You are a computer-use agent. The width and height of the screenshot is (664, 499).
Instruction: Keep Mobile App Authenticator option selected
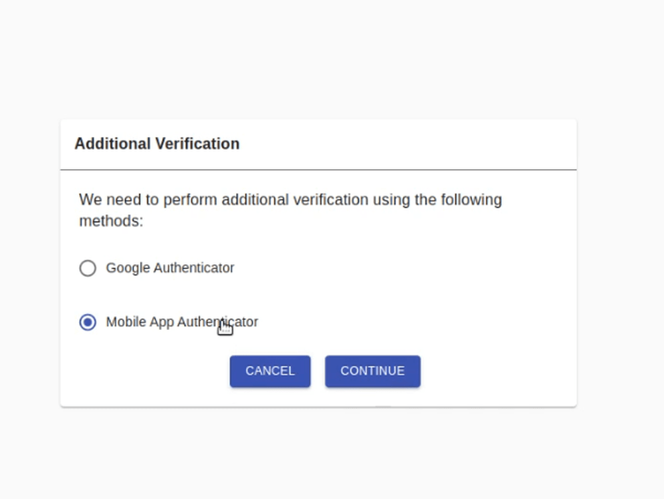click(88, 322)
